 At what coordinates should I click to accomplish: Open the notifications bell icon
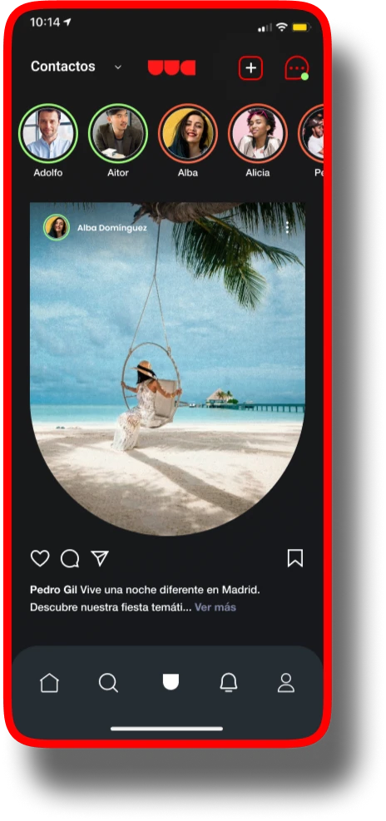(x=228, y=683)
